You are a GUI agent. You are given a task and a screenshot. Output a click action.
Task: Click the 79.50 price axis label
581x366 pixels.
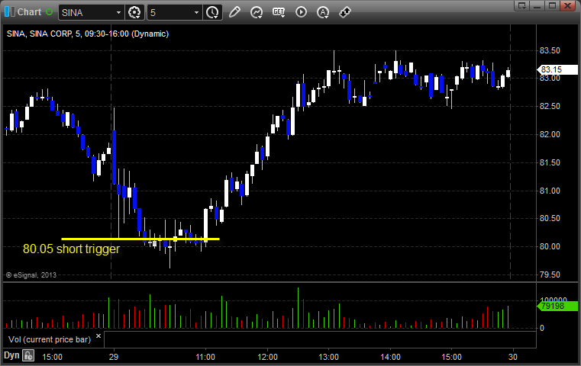[x=550, y=274]
